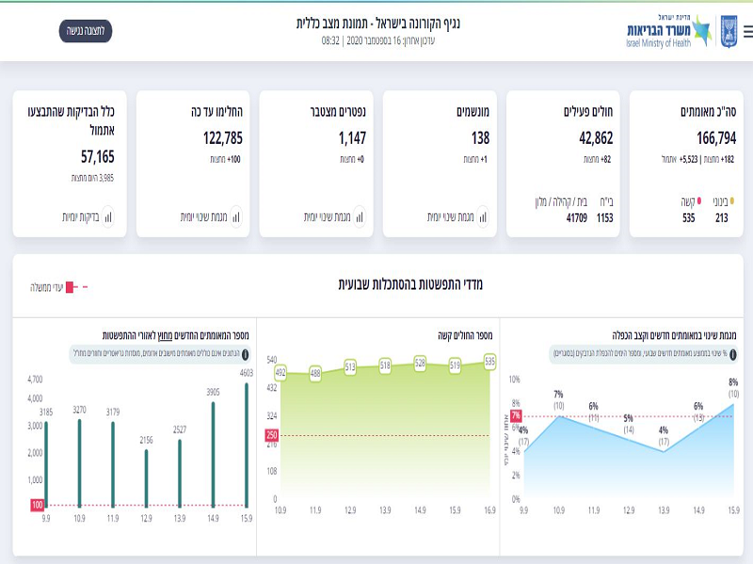Viewport: 753px width, 564px height.
Task: Click the chart icon on the החלימו עד כה card
Action: click(235, 216)
